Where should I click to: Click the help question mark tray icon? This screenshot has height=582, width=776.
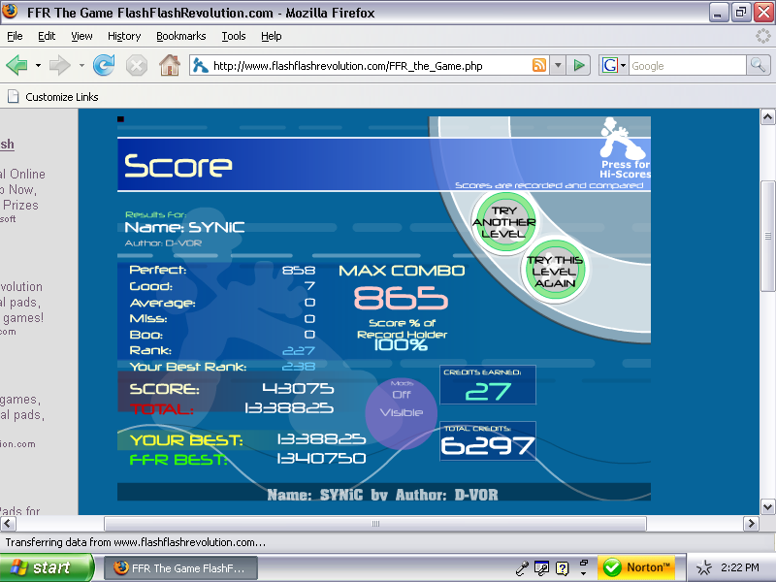[x=562, y=567]
